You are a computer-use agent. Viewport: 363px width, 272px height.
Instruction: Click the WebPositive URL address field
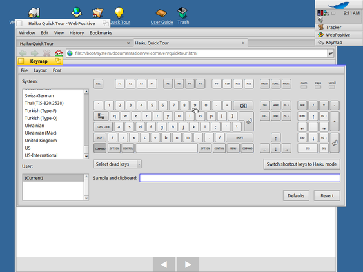pyautogui.click(x=196, y=53)
